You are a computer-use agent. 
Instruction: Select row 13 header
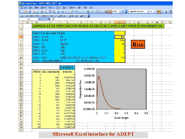(21, 68)
